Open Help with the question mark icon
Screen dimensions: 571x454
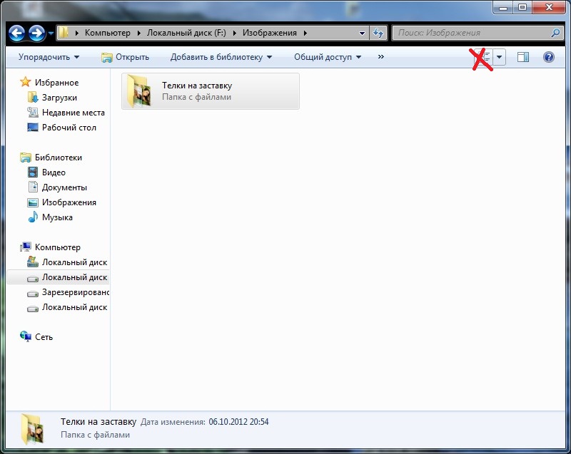pyautogui.click(x=548, y=57)
